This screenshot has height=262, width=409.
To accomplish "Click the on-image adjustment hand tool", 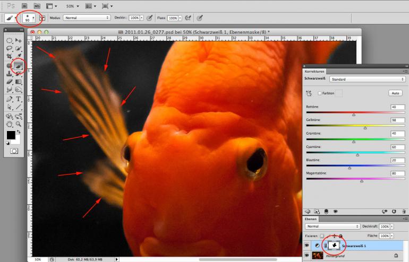I will pos(309,93).
